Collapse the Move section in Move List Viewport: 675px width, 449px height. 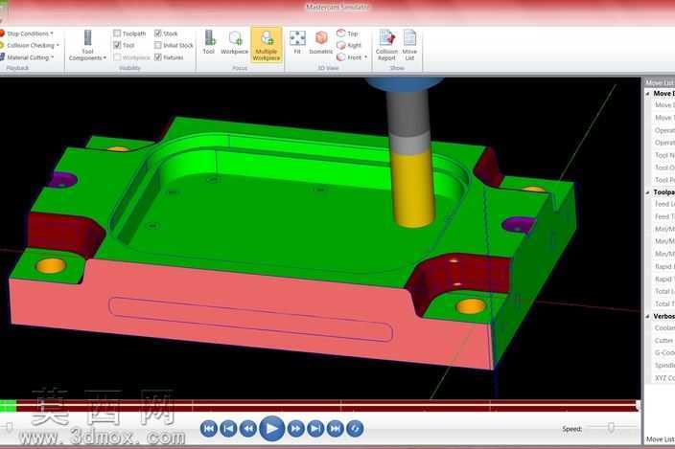pyautogui.click(x=648, y=94)
